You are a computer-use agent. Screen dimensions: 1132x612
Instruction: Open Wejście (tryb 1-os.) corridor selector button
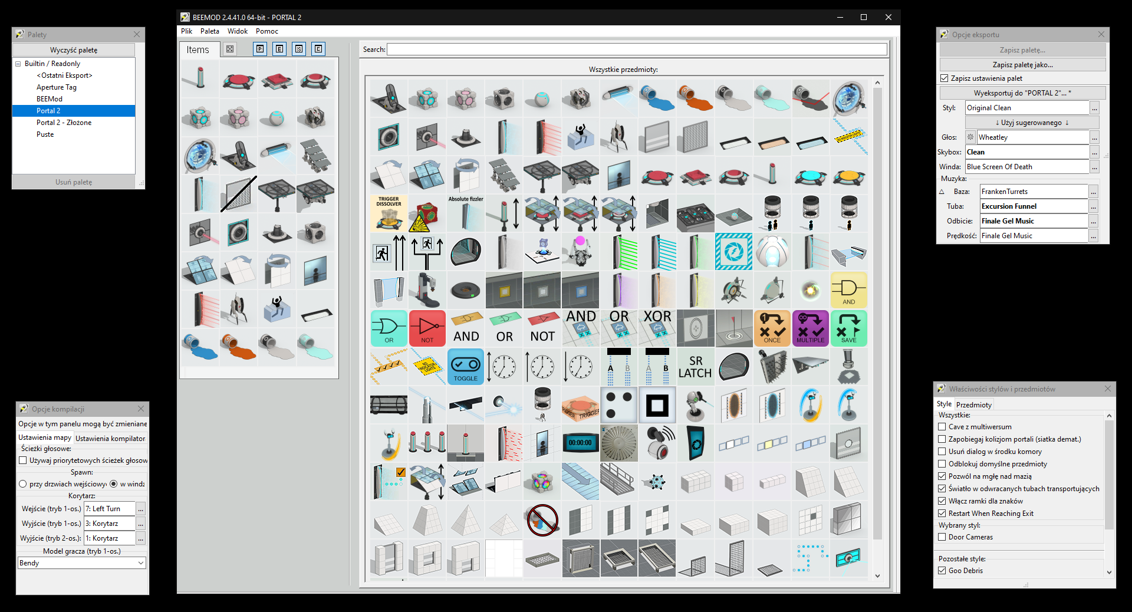[141, 509]
